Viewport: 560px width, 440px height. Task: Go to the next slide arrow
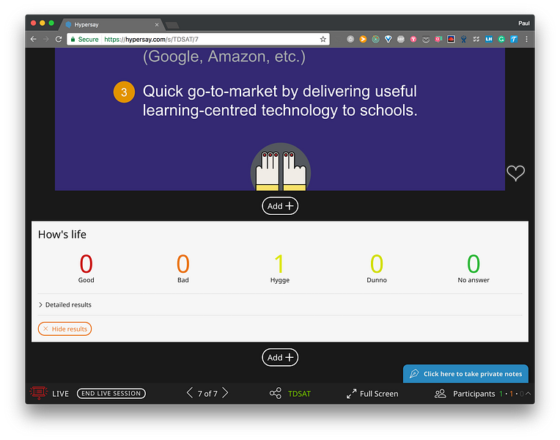(225, 393)
